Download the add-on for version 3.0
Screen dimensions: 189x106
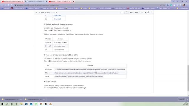57,19
